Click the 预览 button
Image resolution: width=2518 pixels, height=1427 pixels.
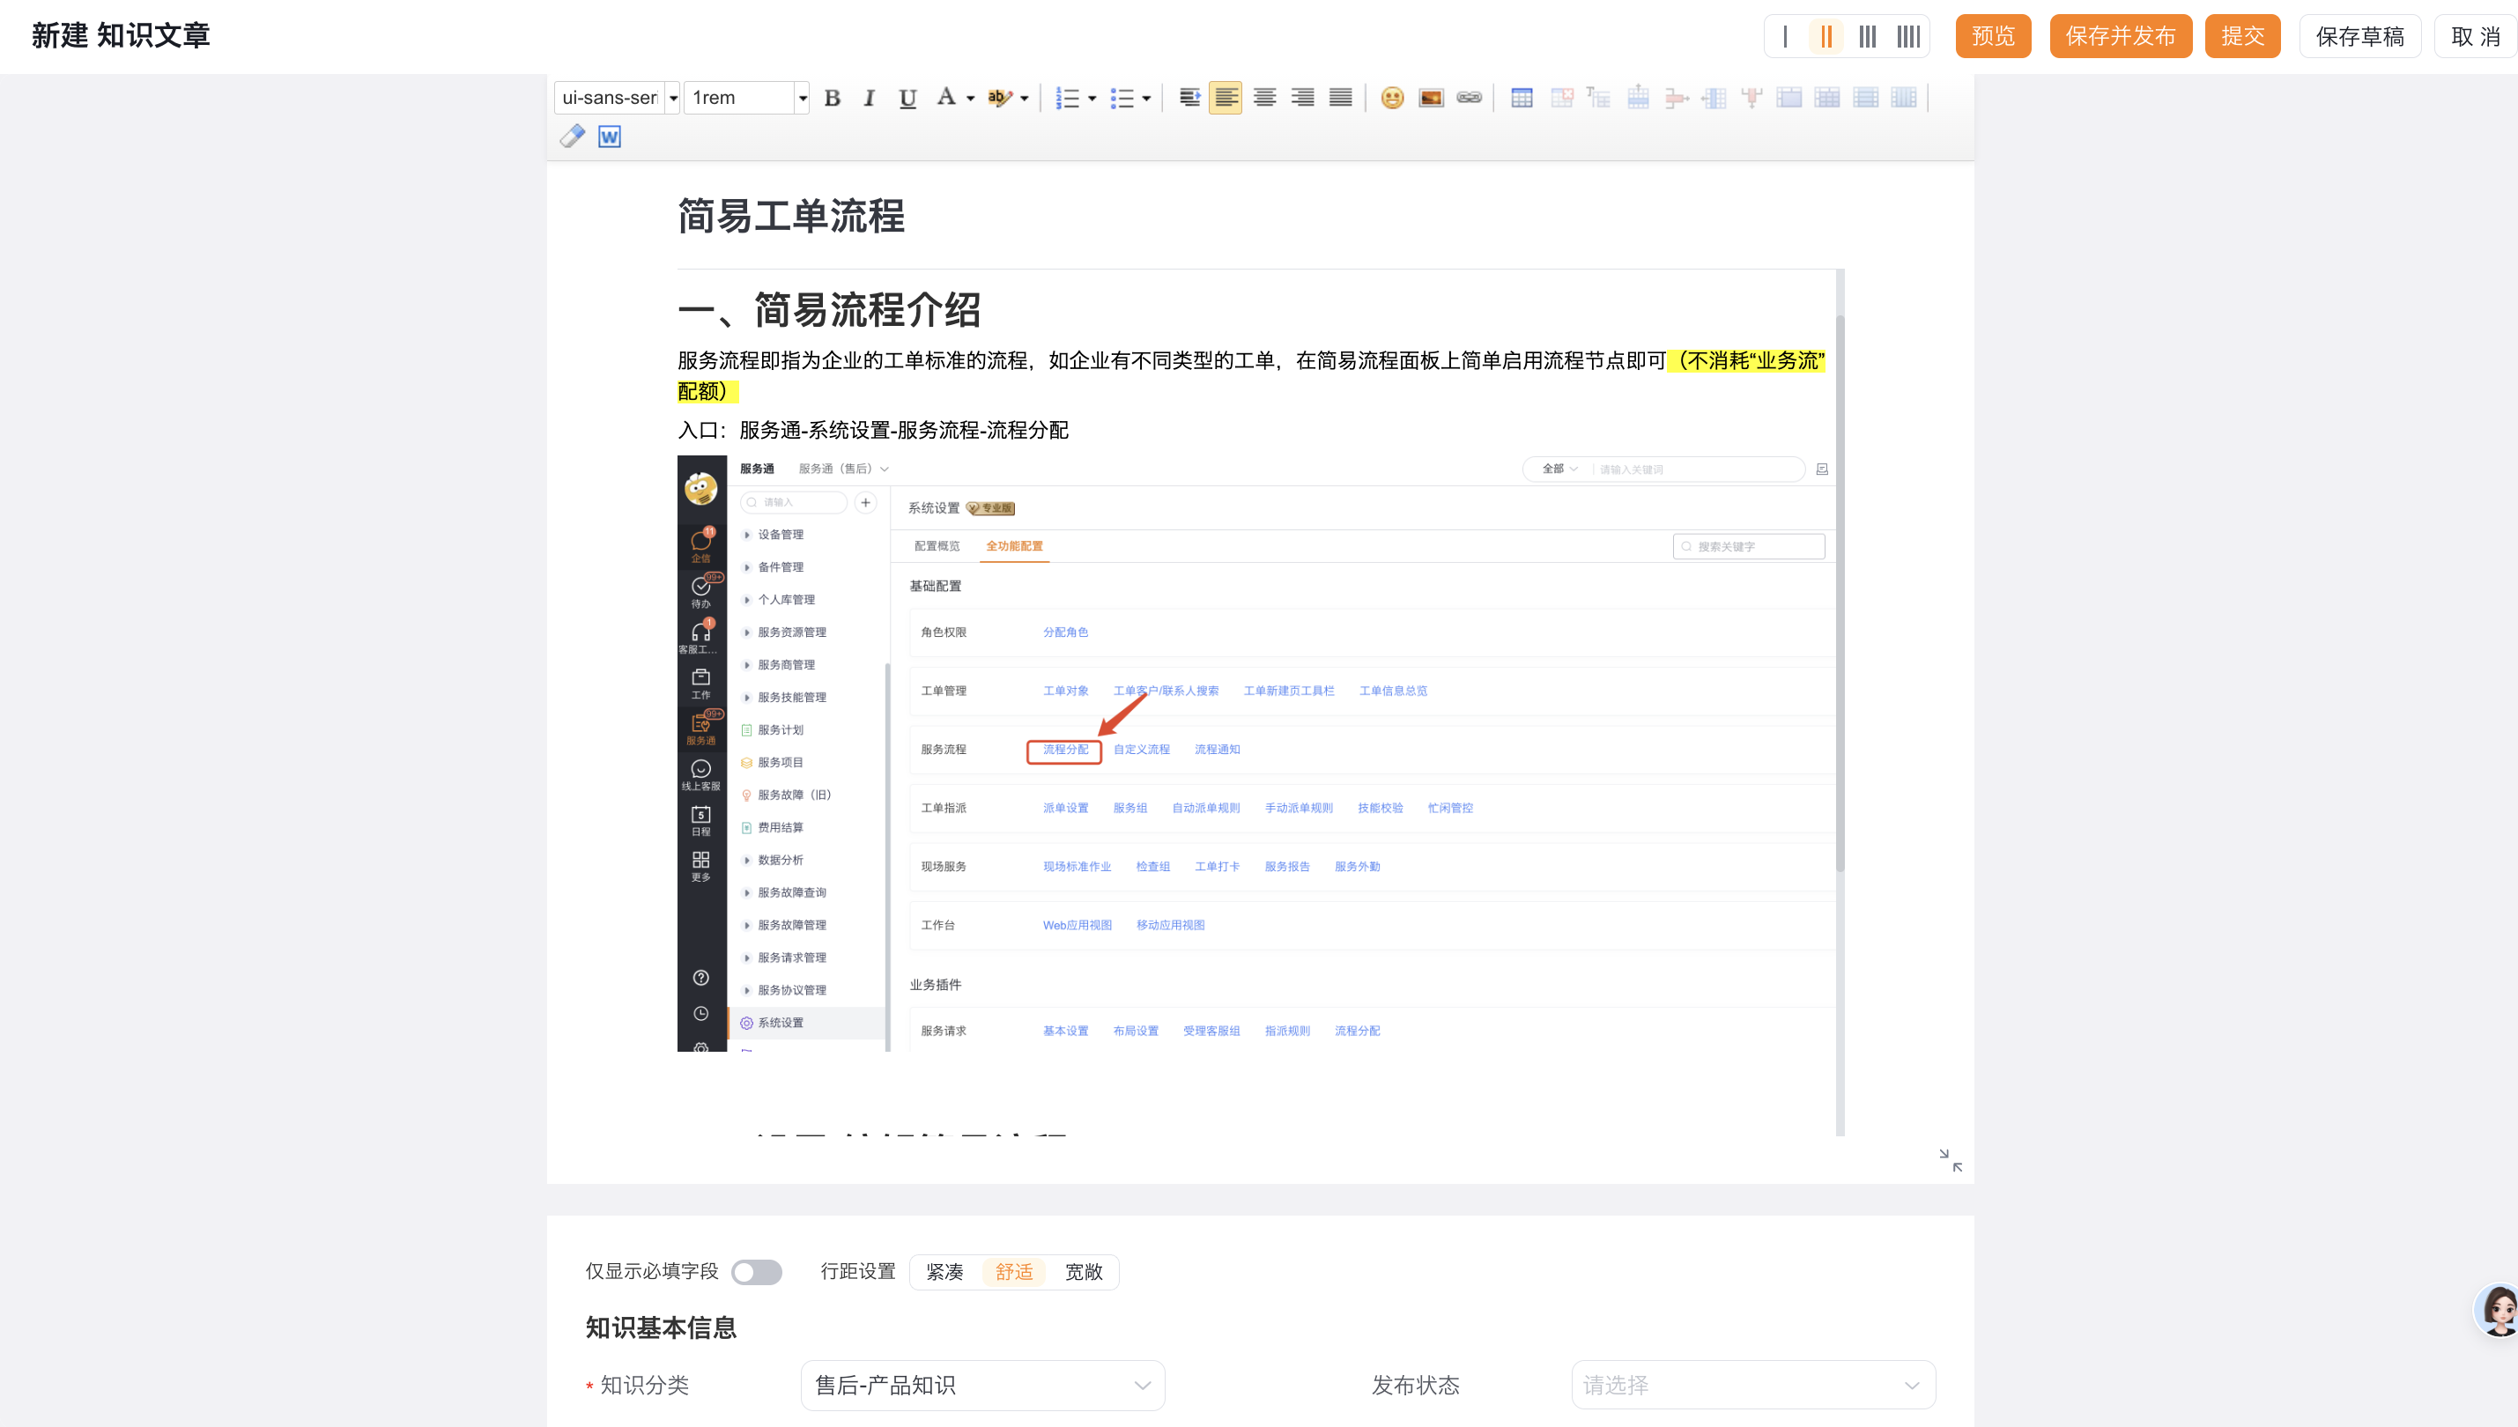(x=1993, y=36)
